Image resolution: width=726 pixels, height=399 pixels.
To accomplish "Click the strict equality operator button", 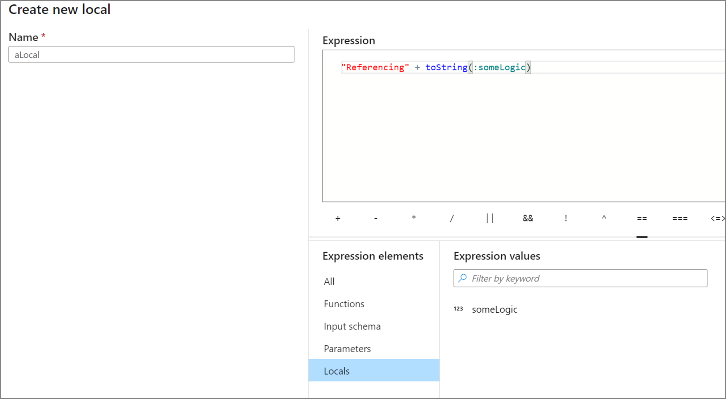I will point(680,218).
